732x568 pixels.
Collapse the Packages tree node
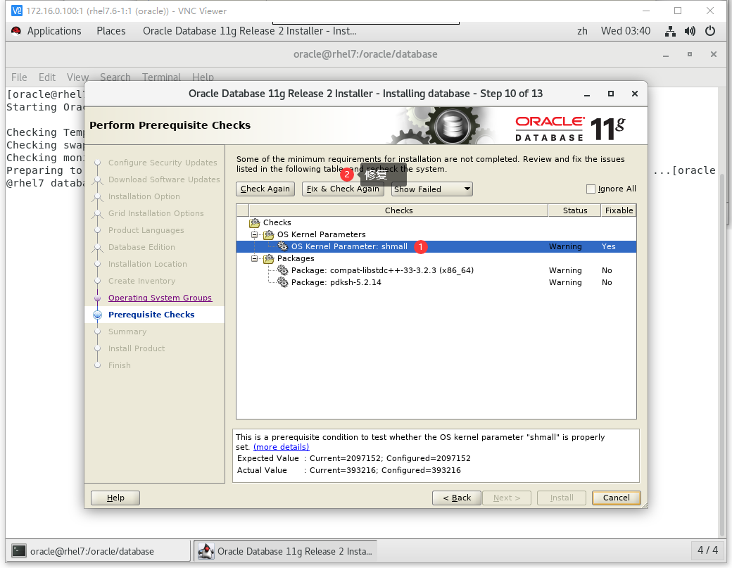[254, 258]
